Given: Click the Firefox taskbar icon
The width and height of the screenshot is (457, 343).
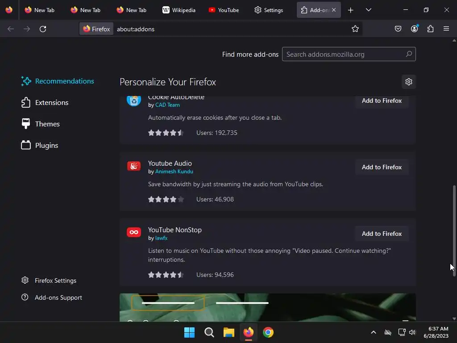Looking at the screenshot, I should coord(248,332).
